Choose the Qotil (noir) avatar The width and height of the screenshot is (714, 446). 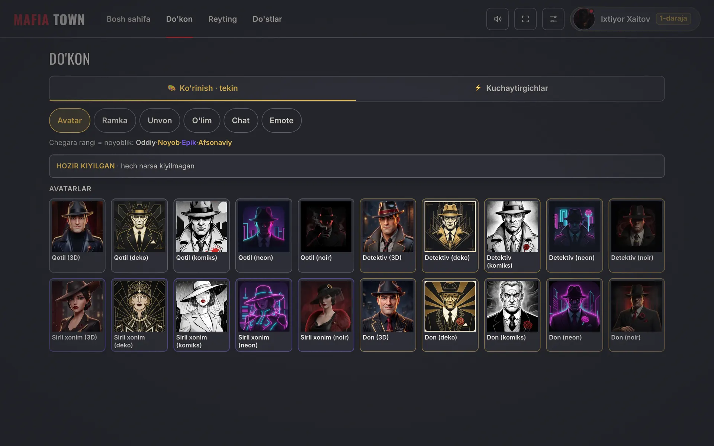[x=326, y=235]
